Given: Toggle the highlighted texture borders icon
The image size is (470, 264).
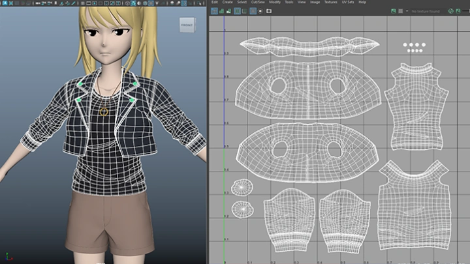Looking at the screenshot, I should (x=237, y=11).
